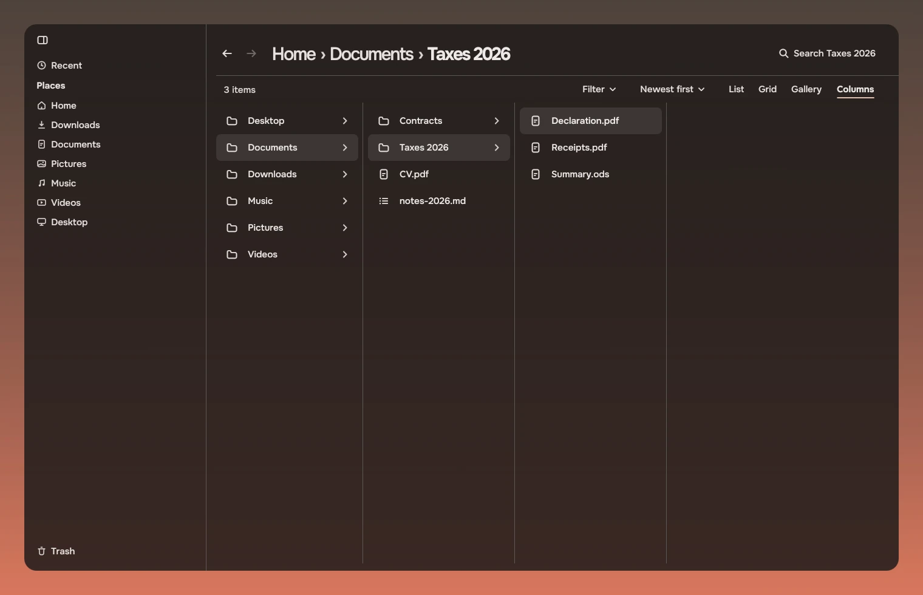The image size is (923, 595).
Task: Select the Columns view tab
Action: pyautogui.click(x=855, y=89)
